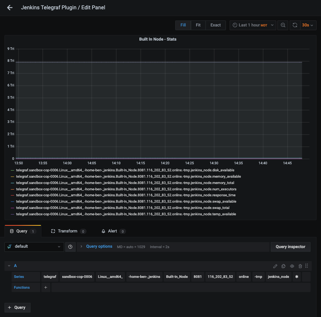This screenshot has width=321, height=317.
Task: Go back using the left arrow icon
Action: 10,7
